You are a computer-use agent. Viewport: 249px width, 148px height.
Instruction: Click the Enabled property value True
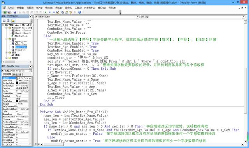pyautogui.click(x=22, y=96)
